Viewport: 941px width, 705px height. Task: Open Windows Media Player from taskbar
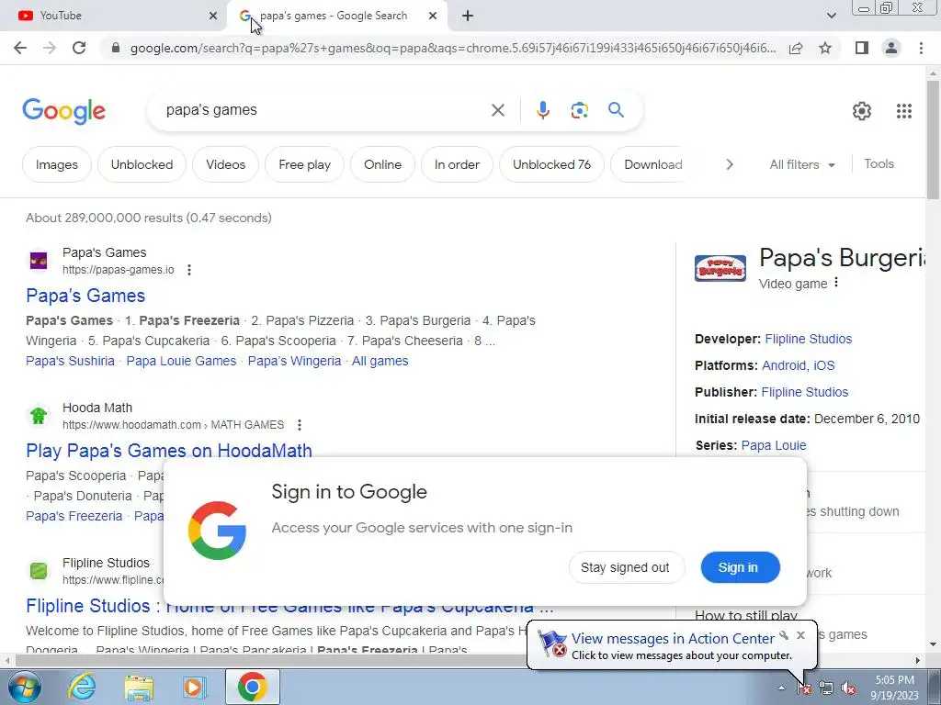tap(194, 687)
